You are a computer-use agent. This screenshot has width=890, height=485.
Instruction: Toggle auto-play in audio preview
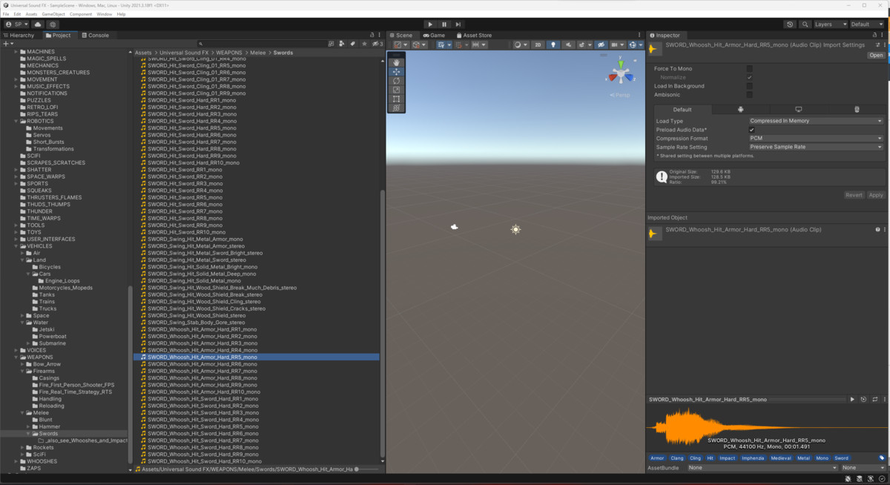864,400
